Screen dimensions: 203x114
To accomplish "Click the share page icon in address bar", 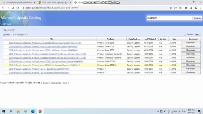I will click(x=175, y=8).
